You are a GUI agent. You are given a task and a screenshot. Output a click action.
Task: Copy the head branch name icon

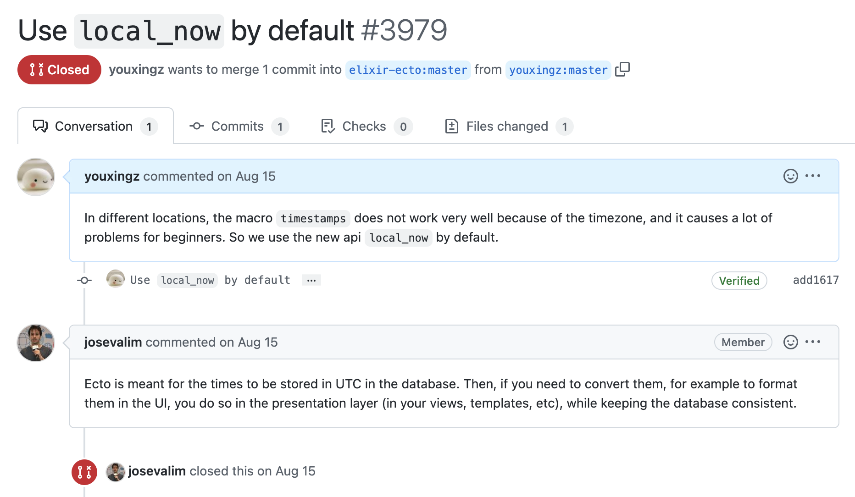622,69
